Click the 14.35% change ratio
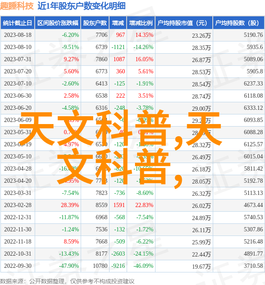Screen dimensions: 265x285 click(144, 35)
